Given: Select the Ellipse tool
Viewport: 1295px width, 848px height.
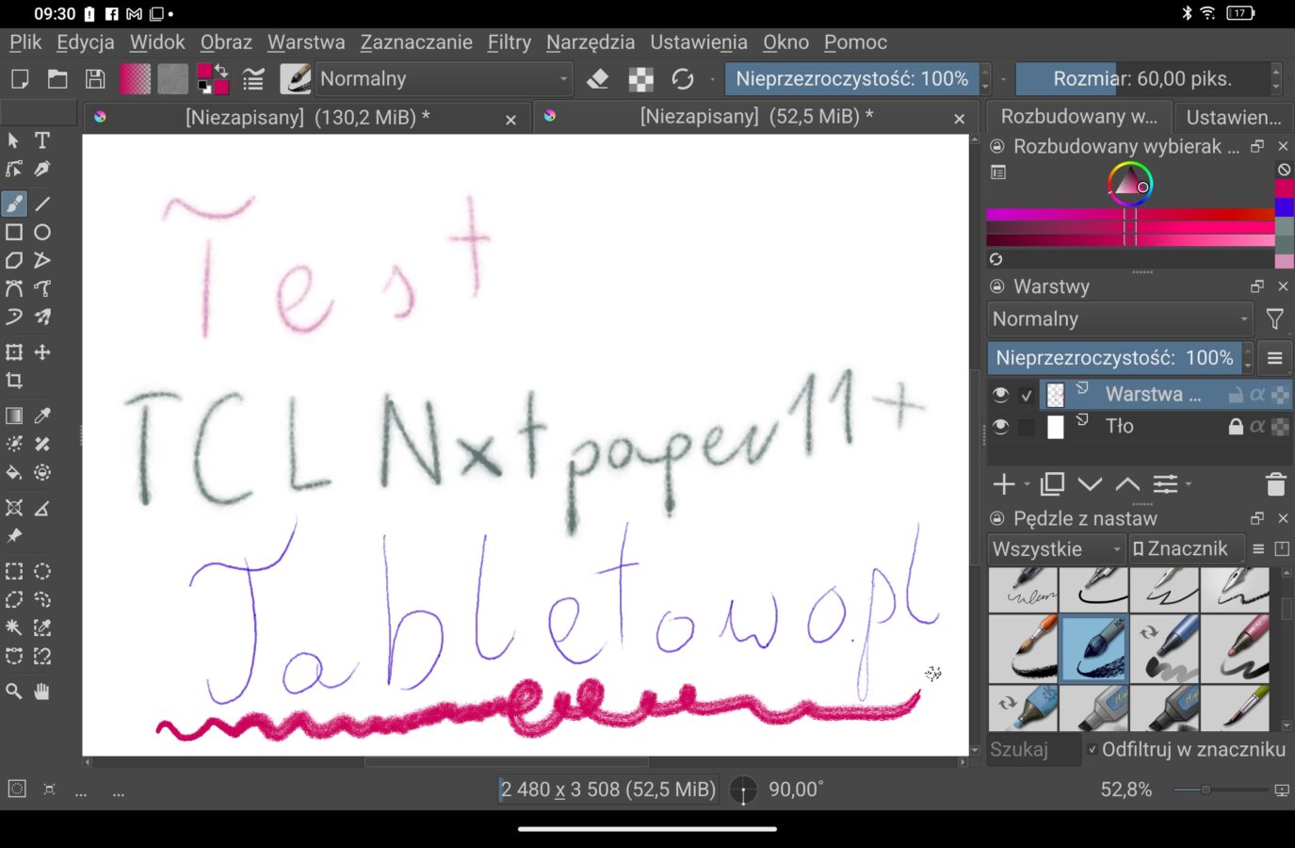Looking at the screenshot, I should [42, 232].
